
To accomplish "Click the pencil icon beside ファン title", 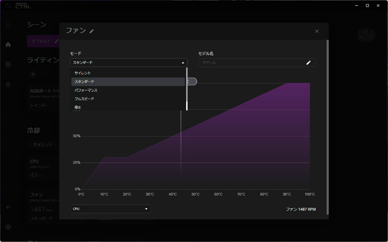I will [x=92, y=31].
